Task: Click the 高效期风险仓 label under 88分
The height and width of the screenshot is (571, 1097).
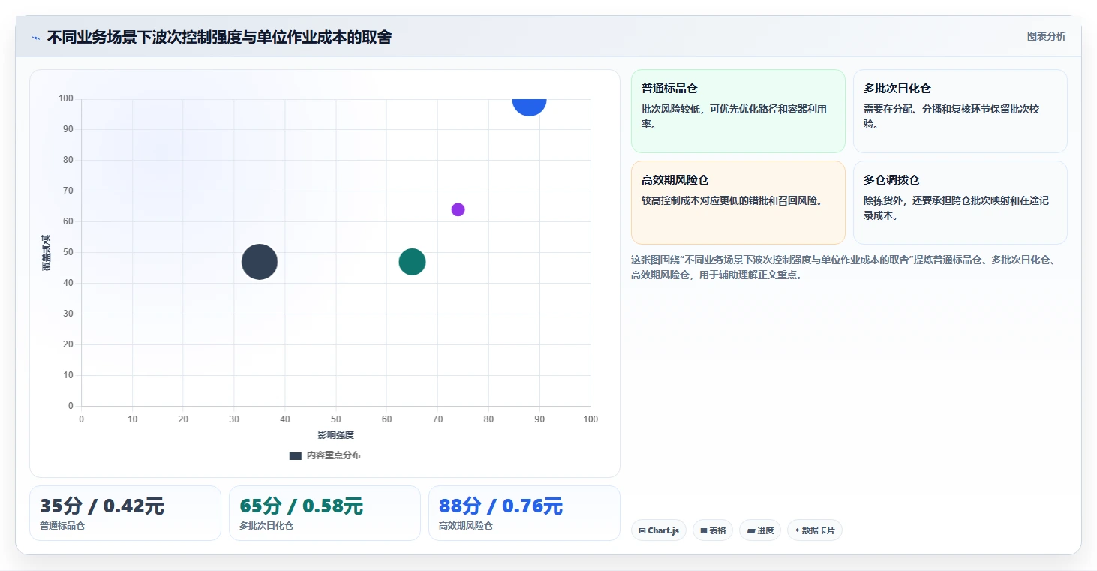Action: point(466,526)
